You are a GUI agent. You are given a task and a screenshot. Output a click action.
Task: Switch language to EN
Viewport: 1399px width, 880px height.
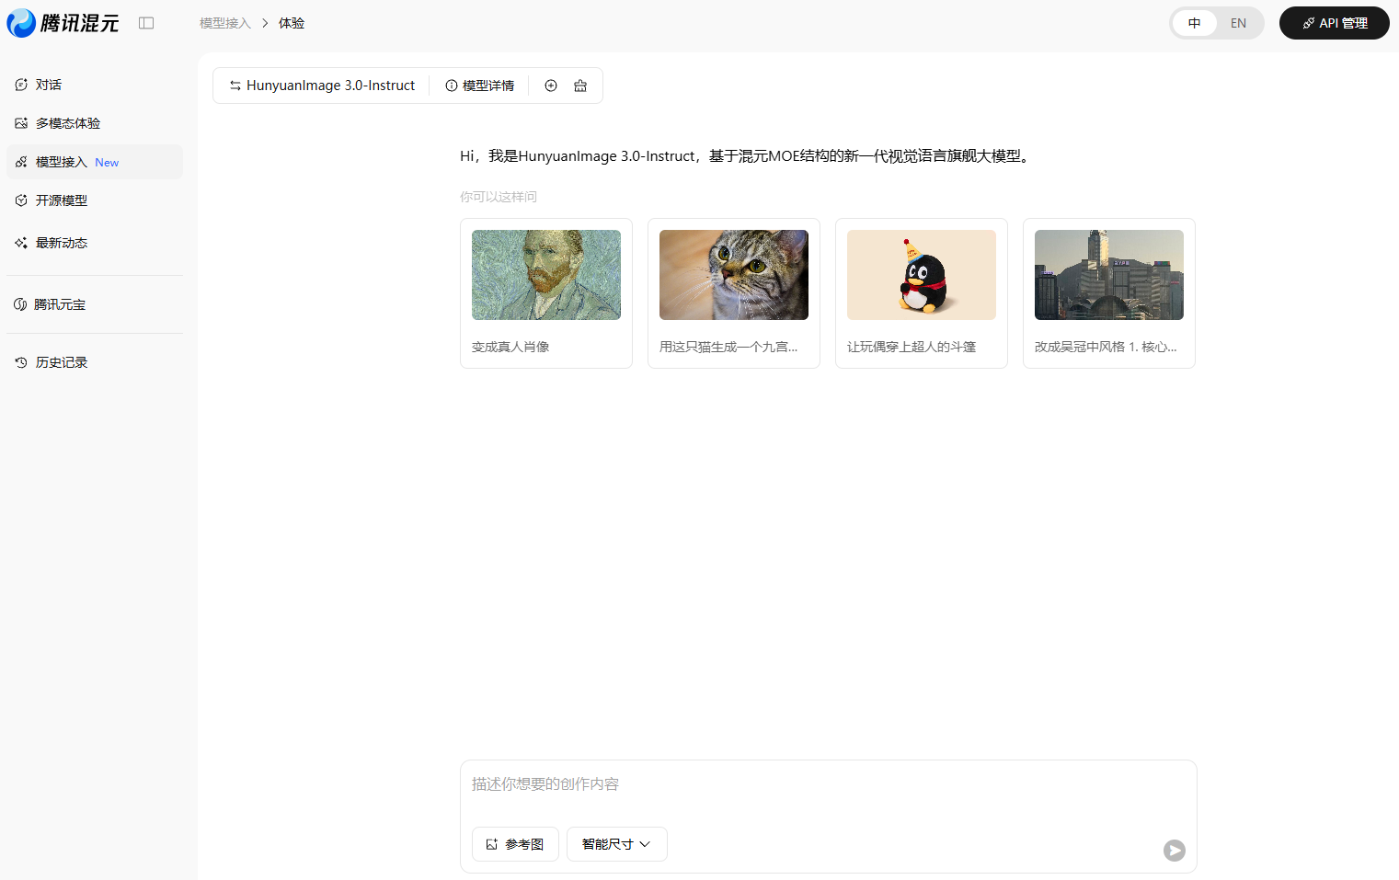coord(1238,23)
